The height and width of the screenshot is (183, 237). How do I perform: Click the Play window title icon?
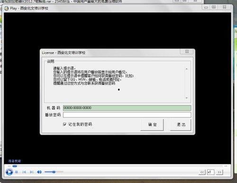tap(6, 8)
